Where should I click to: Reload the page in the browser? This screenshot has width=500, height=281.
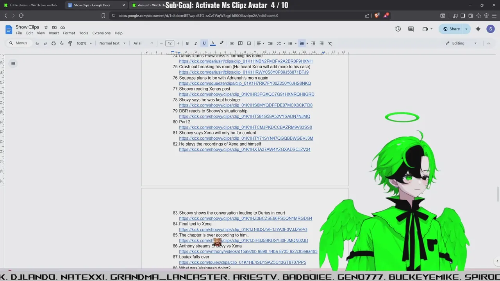point(21,16)
